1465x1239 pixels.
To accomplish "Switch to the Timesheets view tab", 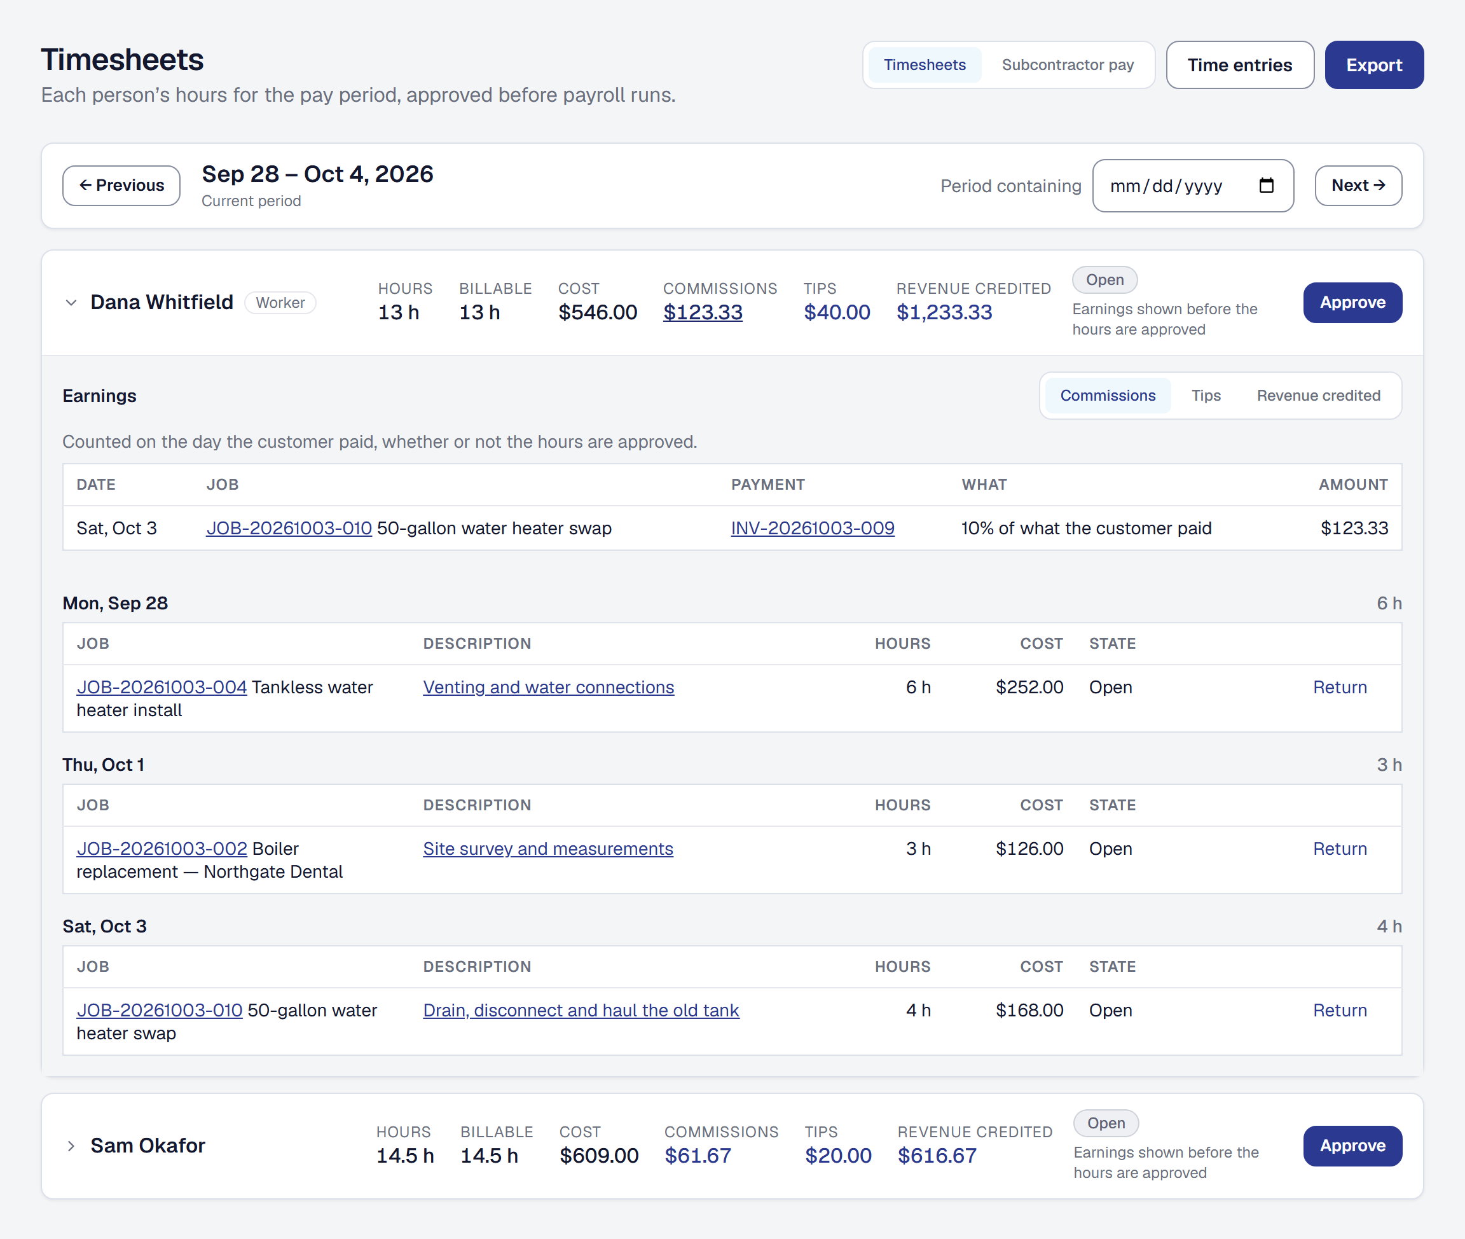I will click(925, 65).
